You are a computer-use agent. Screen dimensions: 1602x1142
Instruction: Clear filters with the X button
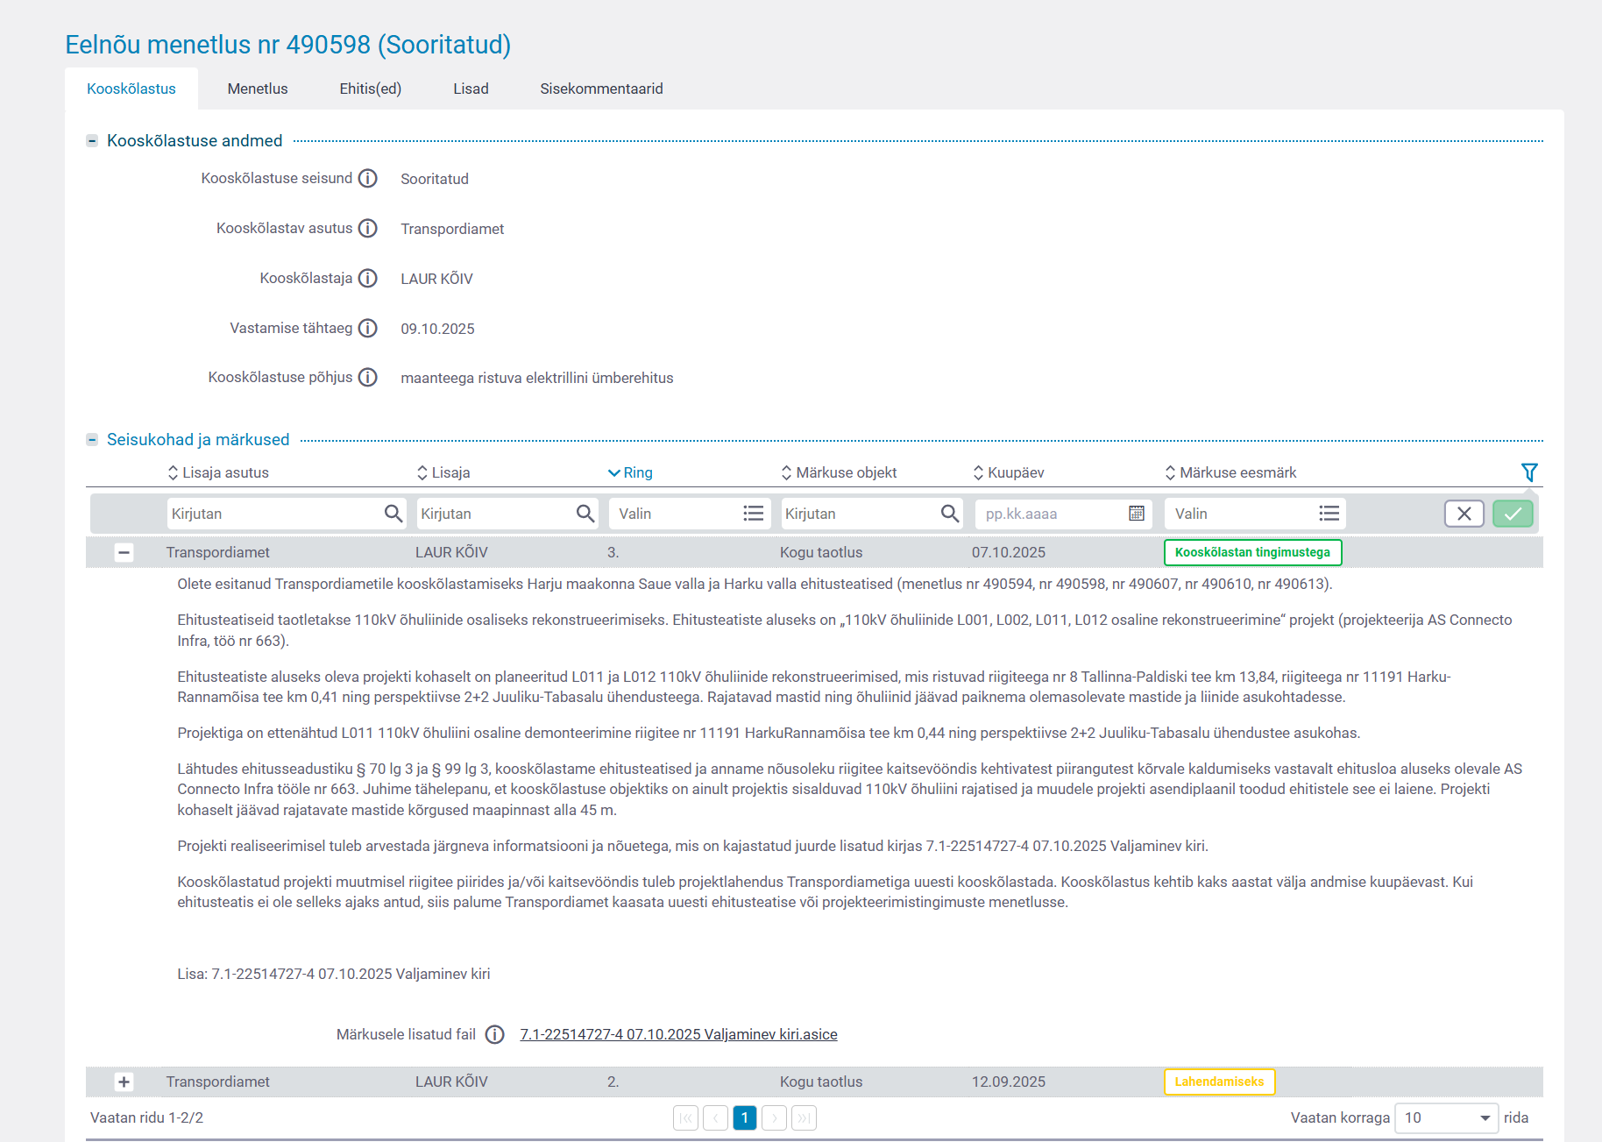coord(1464,514)
